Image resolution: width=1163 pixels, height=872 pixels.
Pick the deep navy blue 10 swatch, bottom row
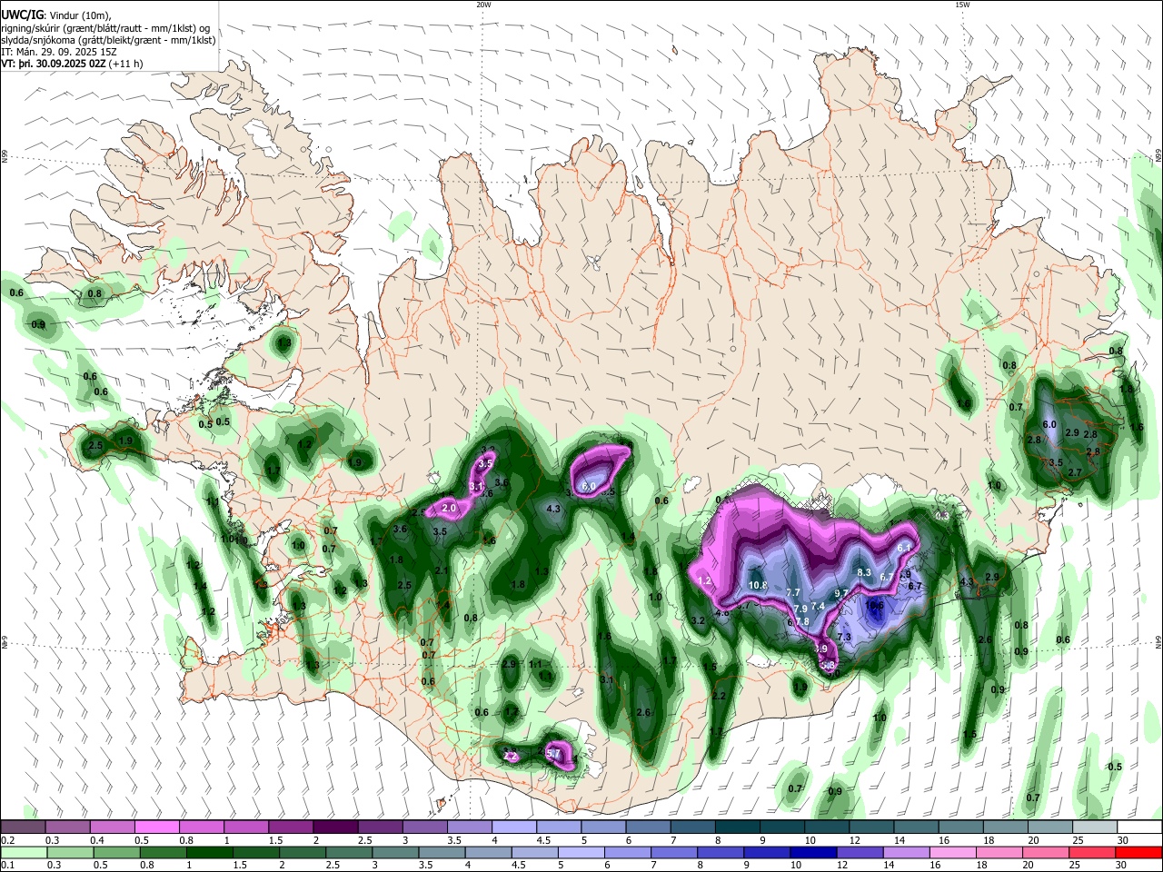pyautogui.click(x=813, y=852)
